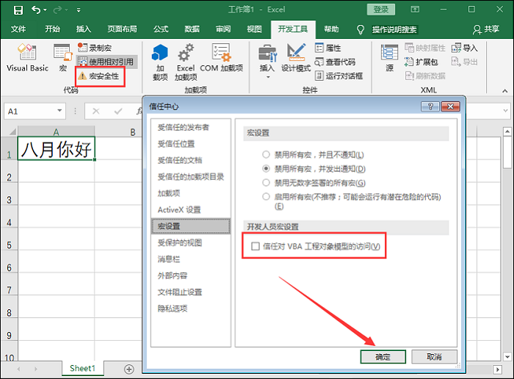Select cell A1 containing 八月你好
Viewport: 514px width, 379px height.
click(56, 148)
